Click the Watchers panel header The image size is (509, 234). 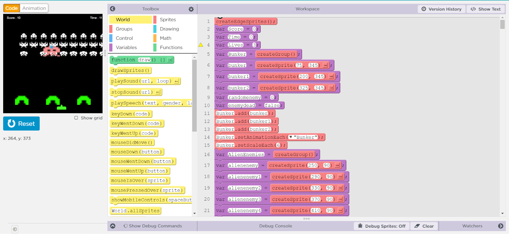pos(472,226)
